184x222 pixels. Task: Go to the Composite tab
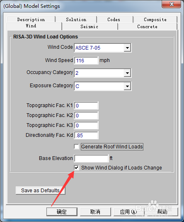(155, 19)
